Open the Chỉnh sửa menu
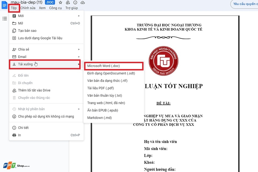 [28, 8]
